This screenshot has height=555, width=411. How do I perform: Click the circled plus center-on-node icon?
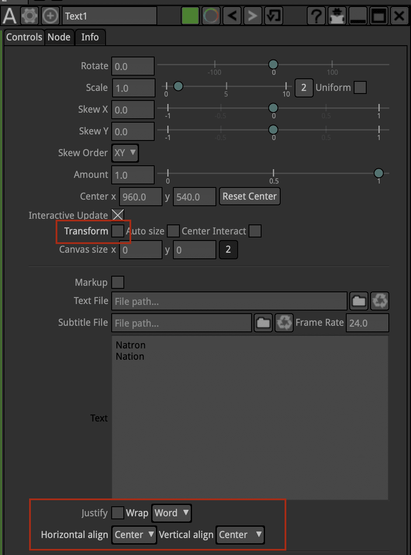point(50,17)
